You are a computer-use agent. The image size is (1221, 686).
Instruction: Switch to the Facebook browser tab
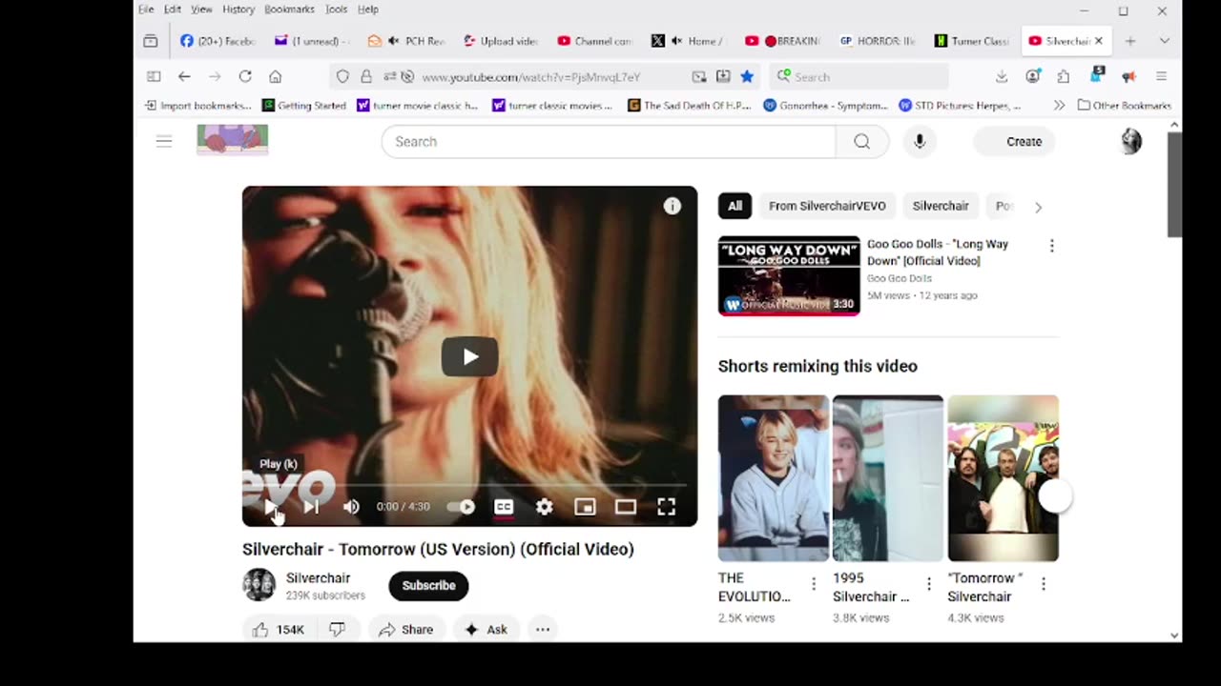(218, 41)
